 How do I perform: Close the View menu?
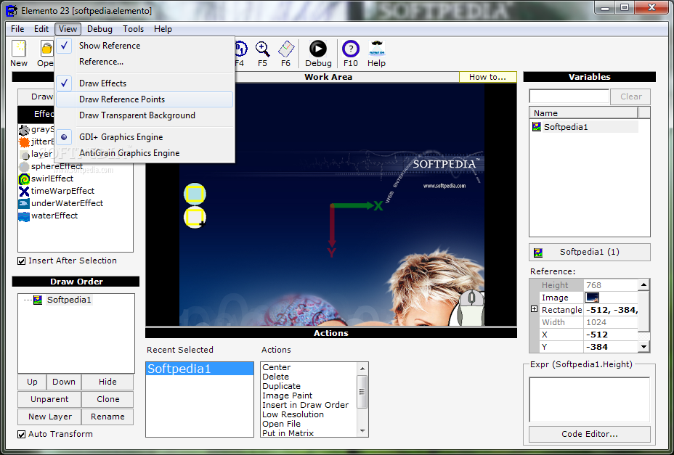coord(68,29)
